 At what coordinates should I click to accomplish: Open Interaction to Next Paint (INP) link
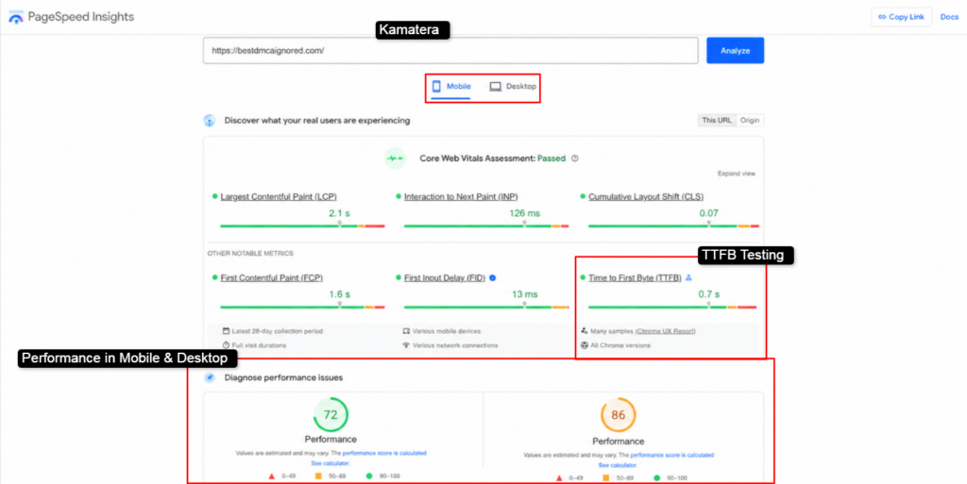[461, 196]
